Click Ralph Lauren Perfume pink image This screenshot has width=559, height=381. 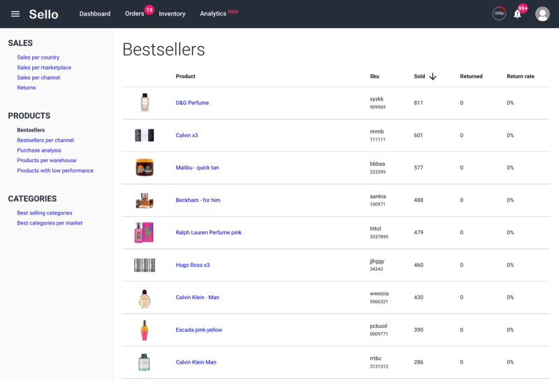coord(144,233)
